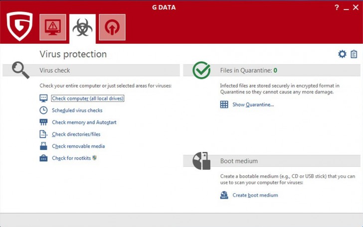The height and width of the screenshot is (227, 363).
Task: Open the Security Center monitor tab
Action: tap(53, 27)
